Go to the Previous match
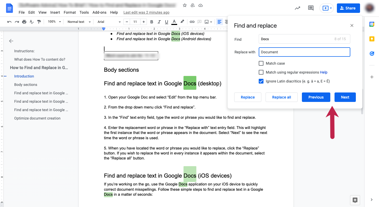 click(316, 97)
